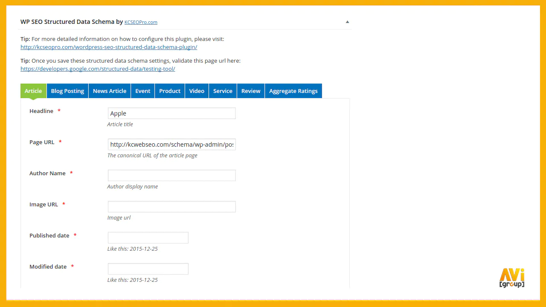Open the Google structured data testing tool link
This screenshot has height=307, width=546.
pyautogui.click(x=98, y=69)
